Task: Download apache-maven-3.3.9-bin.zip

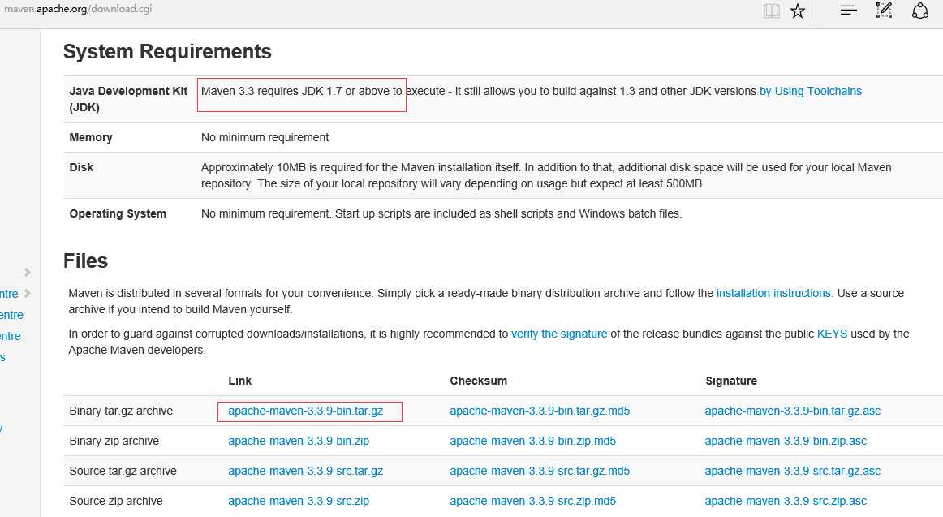Action: [299, 441]
